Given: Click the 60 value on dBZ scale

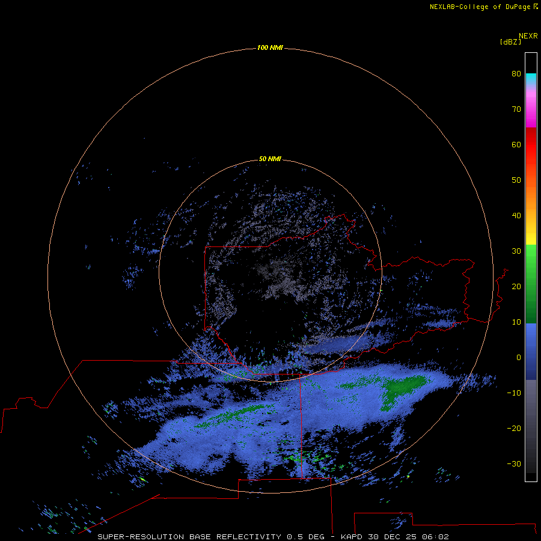Looking at the screenshot, I should [x=516, y=144].
